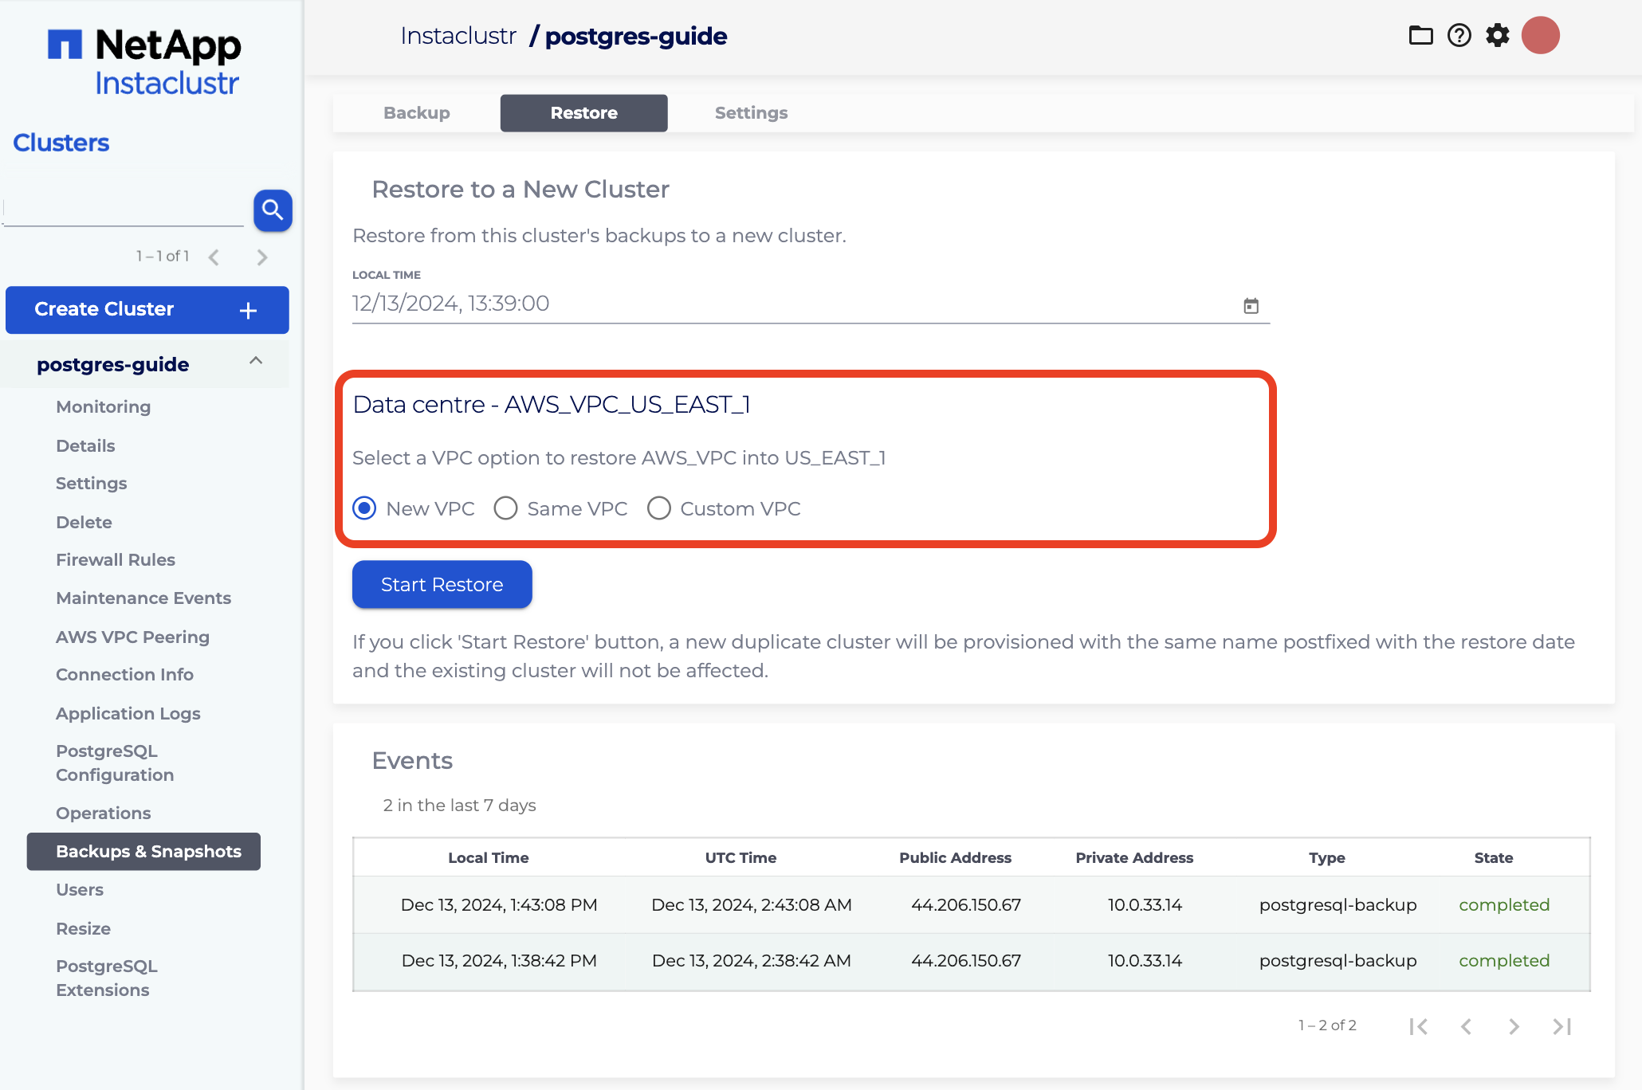Open the settings gear icon
The height and width of the screenshot is (1090, 1642).
point(1498,36)
